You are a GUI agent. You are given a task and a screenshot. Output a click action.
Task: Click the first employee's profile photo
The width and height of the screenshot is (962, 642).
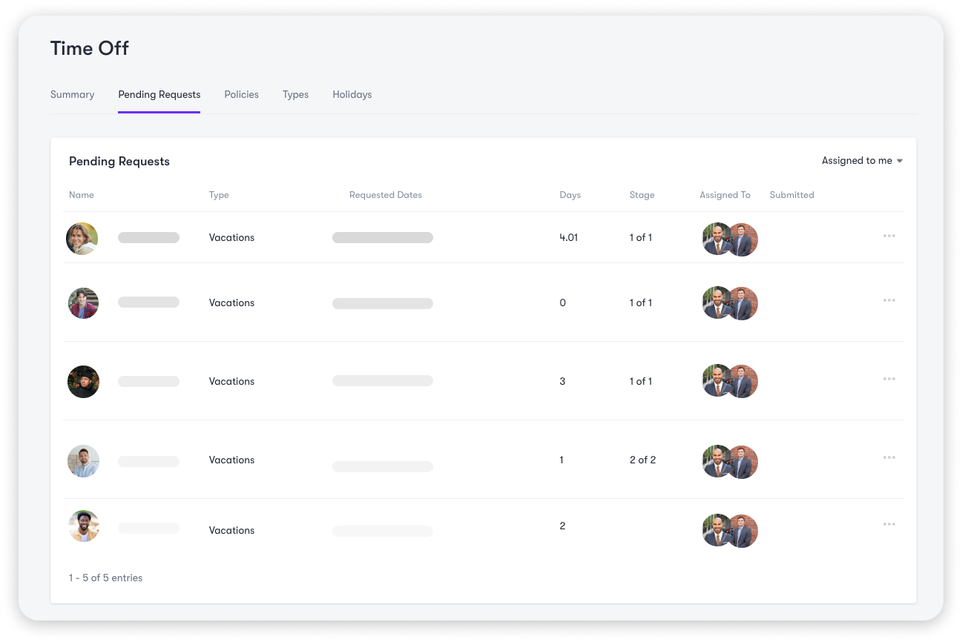click(82, 238)
